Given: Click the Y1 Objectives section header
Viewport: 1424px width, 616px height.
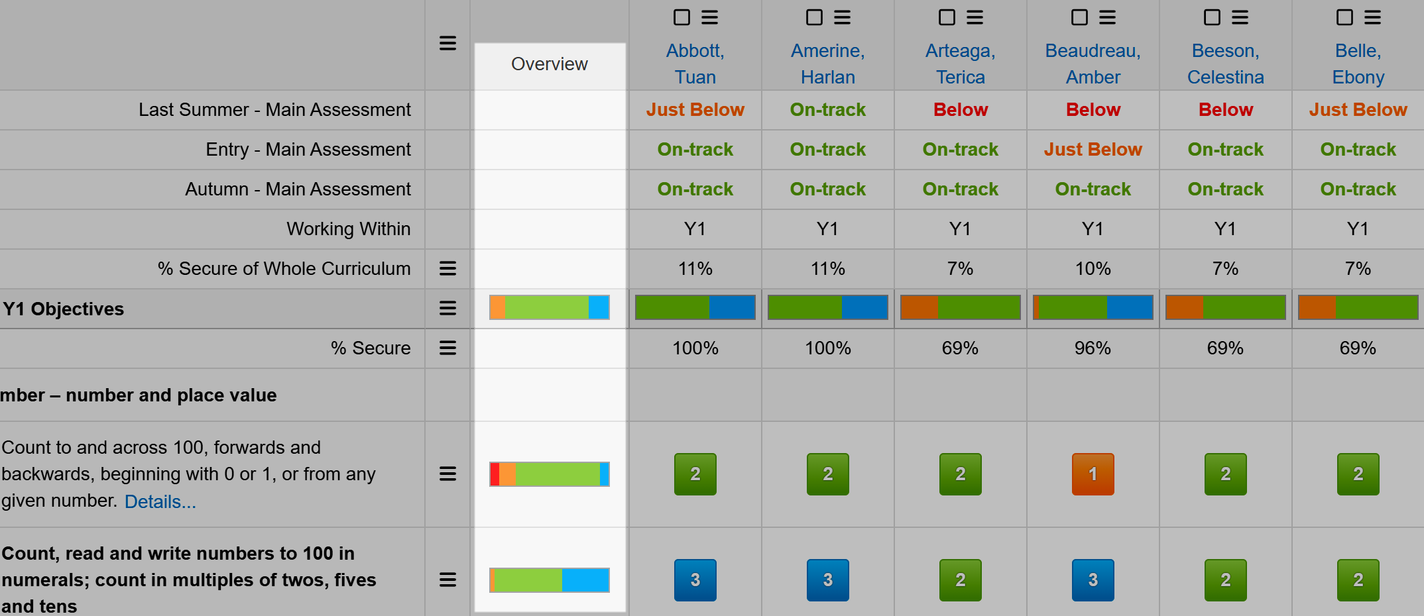Looking at the screenshot, I should (64, 309).
